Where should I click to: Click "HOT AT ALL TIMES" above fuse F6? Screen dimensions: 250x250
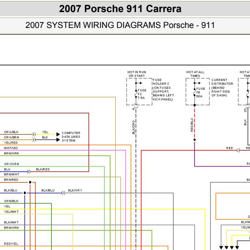[x=195, y=74]
